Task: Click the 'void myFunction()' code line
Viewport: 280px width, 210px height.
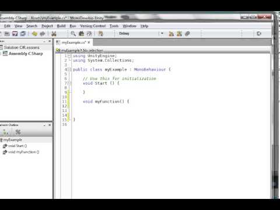Action: (x=106, y=101)
